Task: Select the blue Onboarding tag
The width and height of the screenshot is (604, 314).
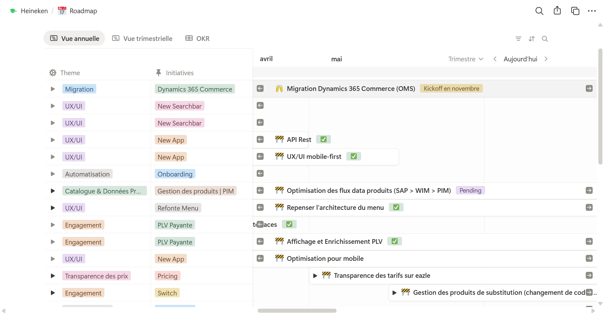Action: 175,174
